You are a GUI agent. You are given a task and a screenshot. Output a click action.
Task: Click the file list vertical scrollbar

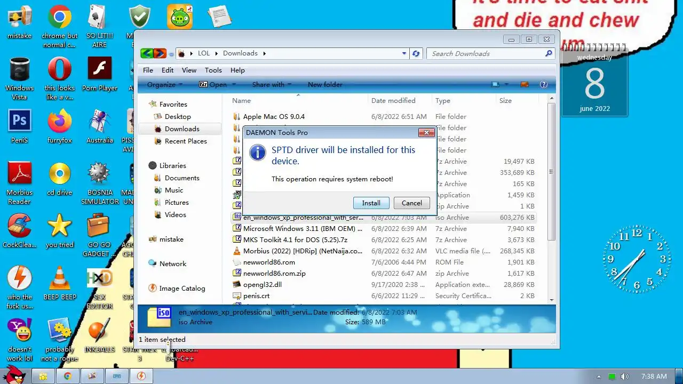[x=551, y=172]
